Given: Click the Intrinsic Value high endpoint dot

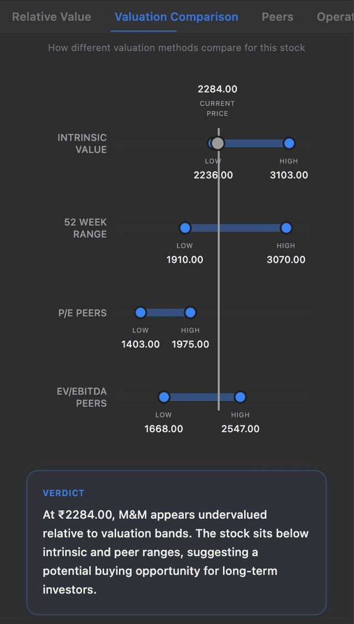Looking at the screenshot, I should (x=289, y=144).
